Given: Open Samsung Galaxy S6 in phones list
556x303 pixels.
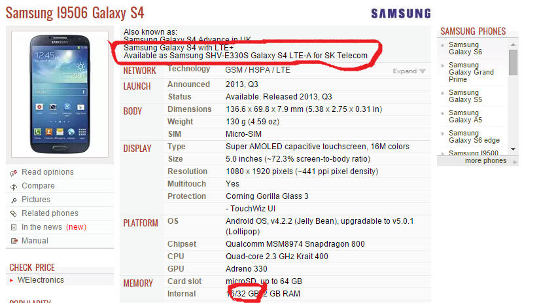Looking at the screenshot, I should 465,48.
